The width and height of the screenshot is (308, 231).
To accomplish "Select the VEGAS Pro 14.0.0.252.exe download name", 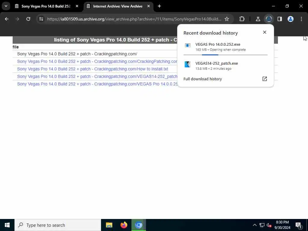I will click(218, 45).
